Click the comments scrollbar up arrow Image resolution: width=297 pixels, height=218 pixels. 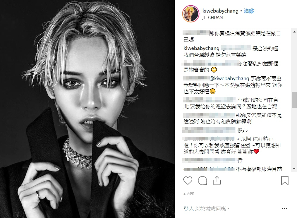click(x=294, y=32)
